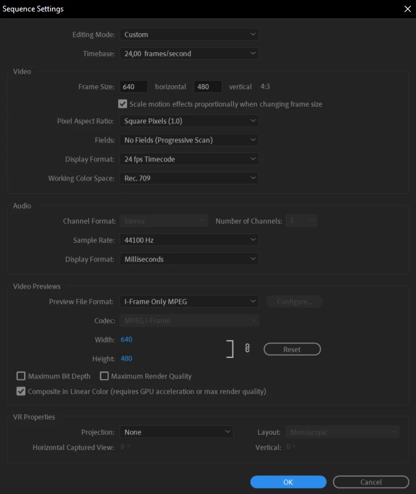Click the Configure... button
Image resolution: width=416 pixels, height=494 pixels.
click(294, 301)
